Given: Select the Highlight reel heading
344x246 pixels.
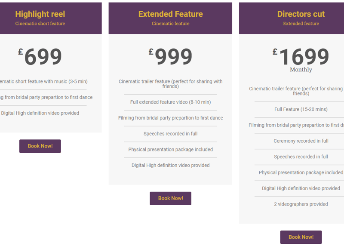Looking at the screenshot, I should pyautogui.click(x=40, y=14).
